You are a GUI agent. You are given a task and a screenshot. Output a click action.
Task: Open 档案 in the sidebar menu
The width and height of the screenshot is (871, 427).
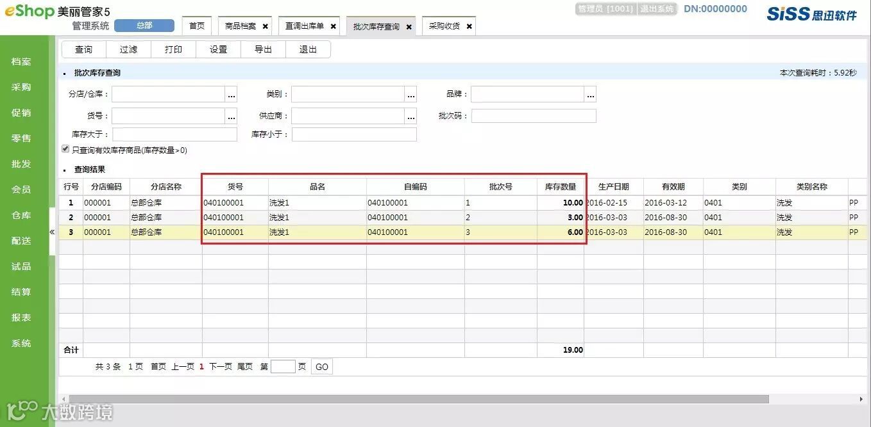(x=21, y=61)
